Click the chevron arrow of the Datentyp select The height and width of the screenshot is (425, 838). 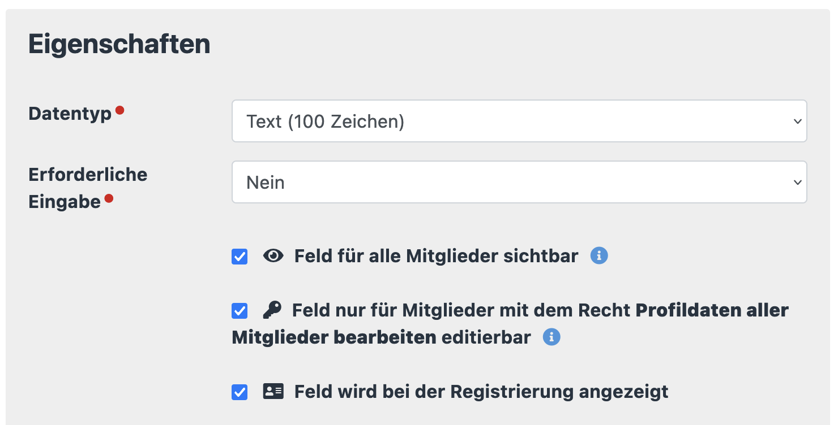tap(797, 121)
